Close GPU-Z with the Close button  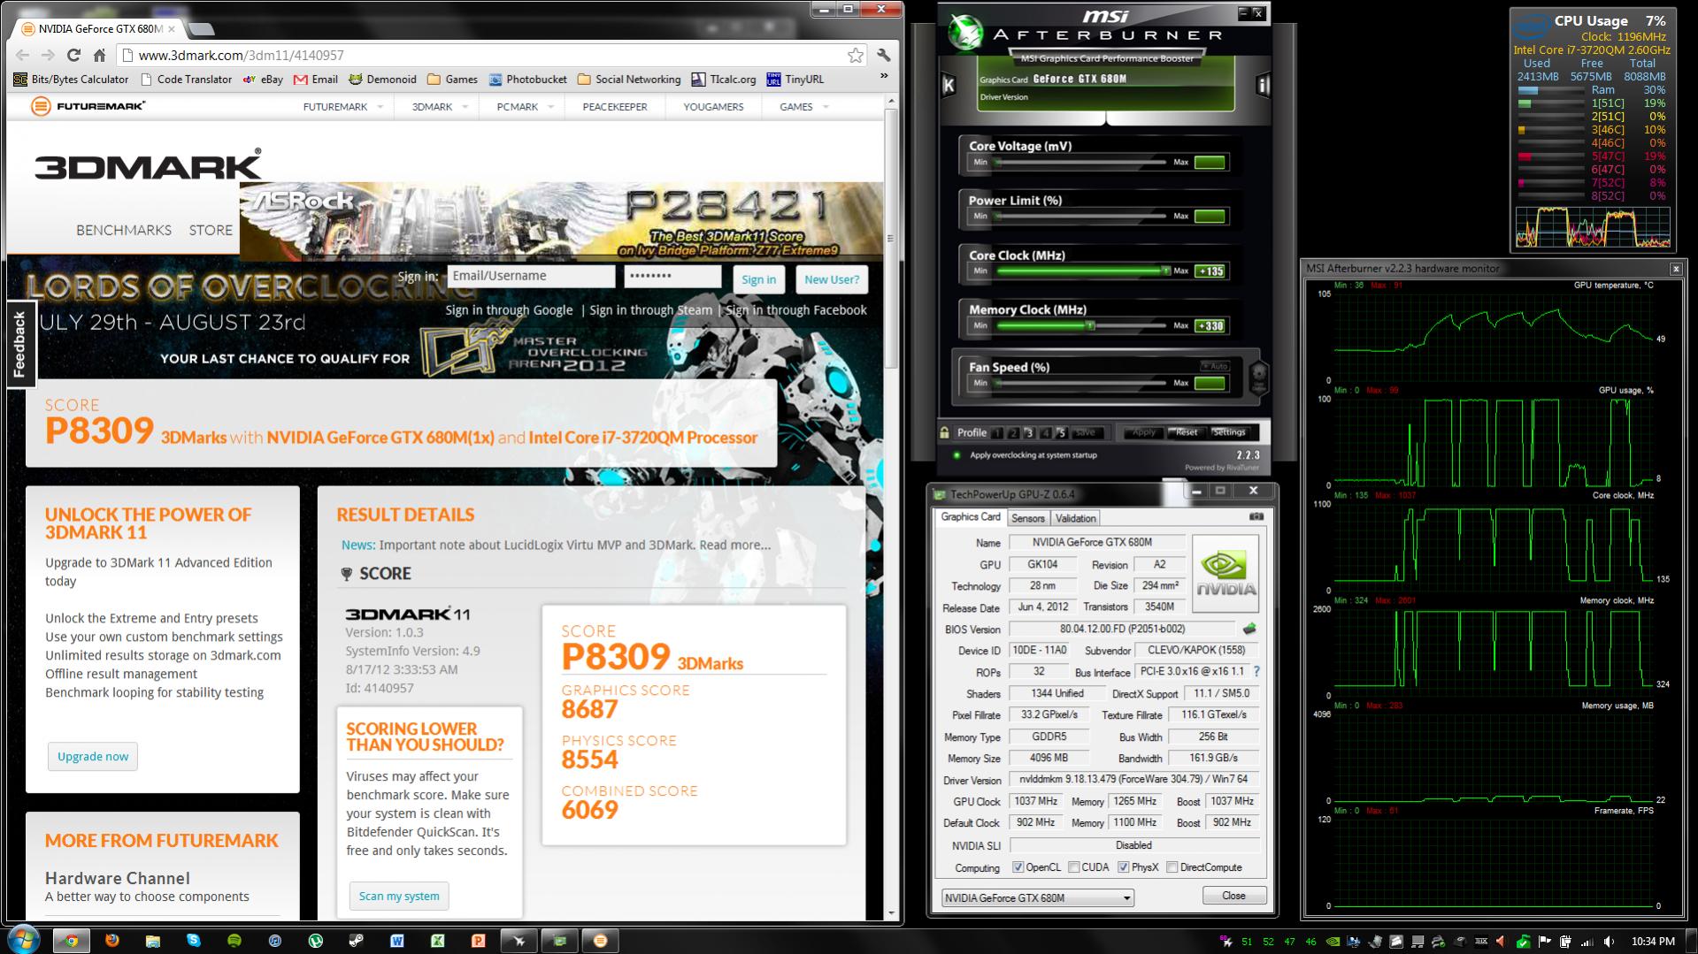[x=1233, y=896]
